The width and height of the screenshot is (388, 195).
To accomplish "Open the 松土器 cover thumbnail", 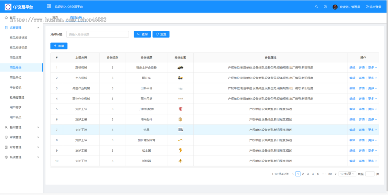I will point(180,150).
